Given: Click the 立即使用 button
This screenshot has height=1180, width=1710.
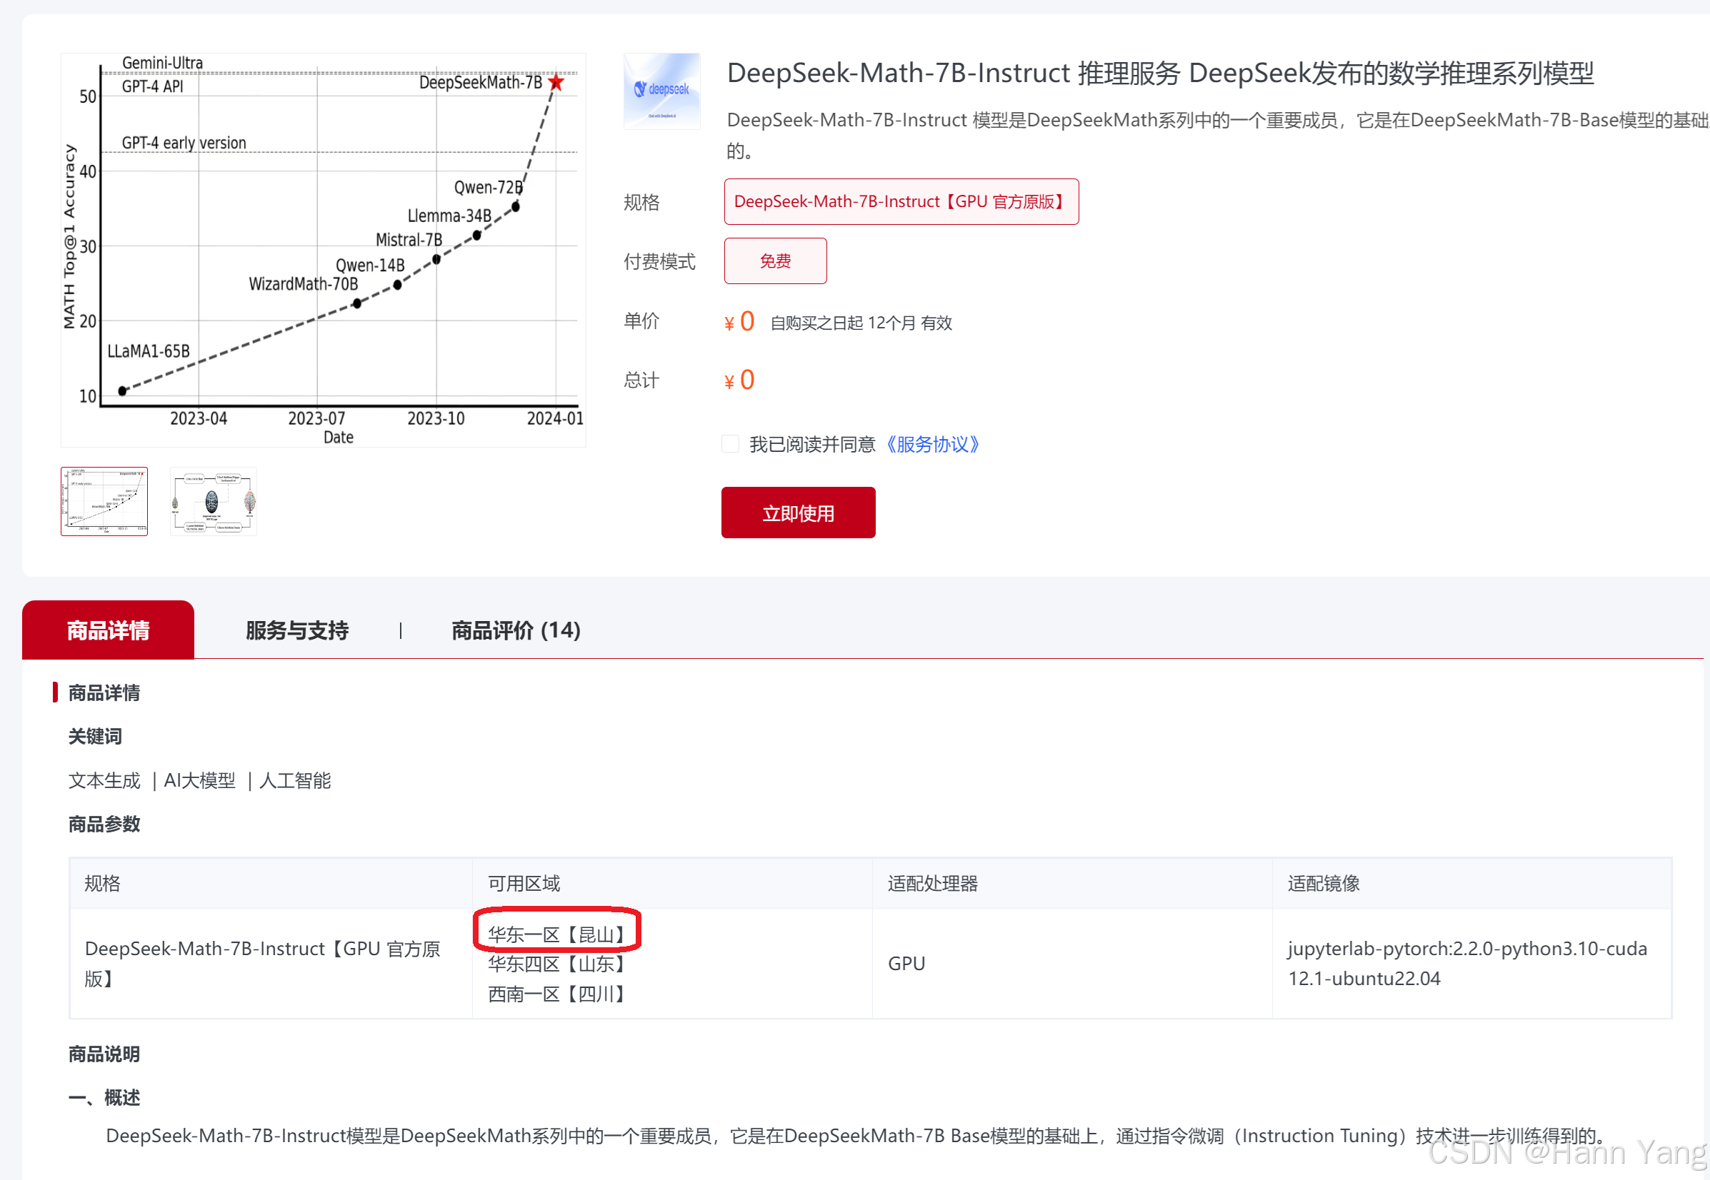Looking at the screenshot, I should tap(797, 513).
